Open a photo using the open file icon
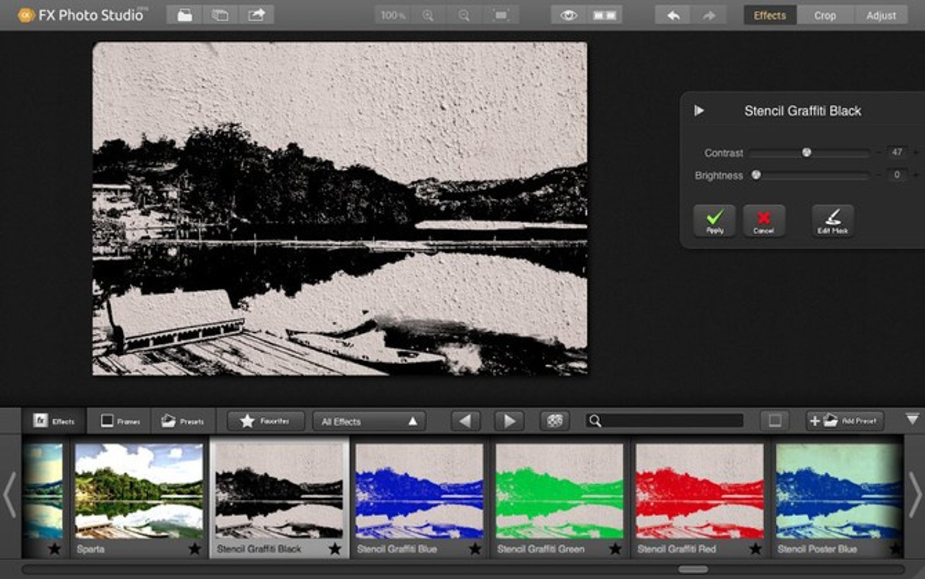 184,15
